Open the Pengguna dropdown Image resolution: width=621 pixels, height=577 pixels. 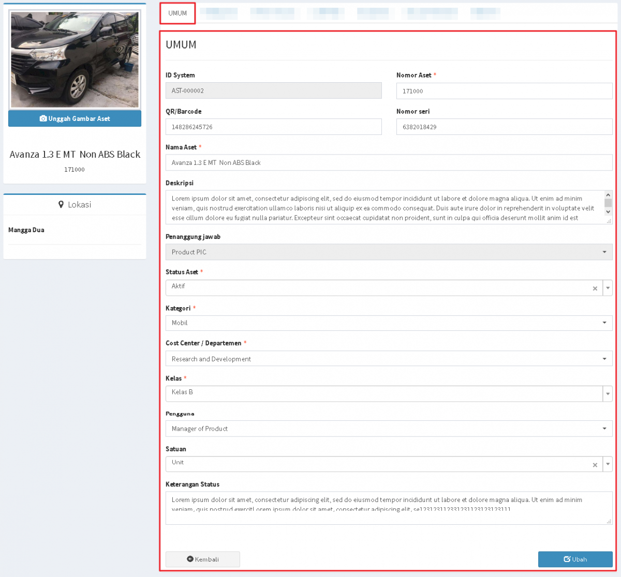[x=604, y=428]
